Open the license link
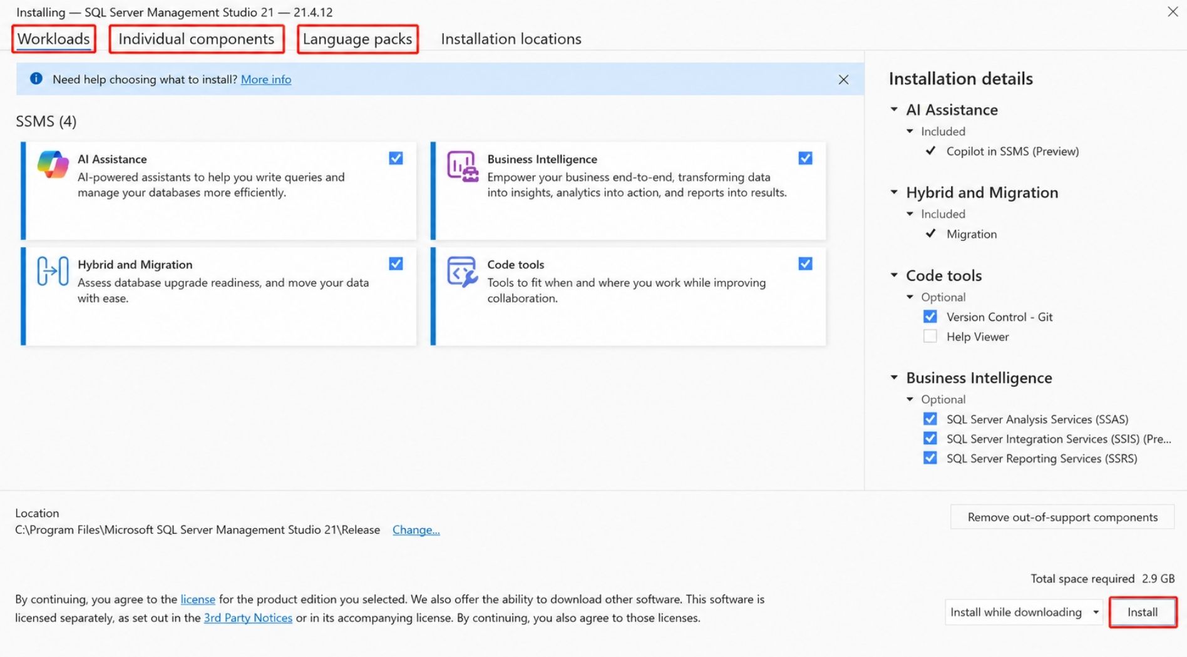Image resolution: width=1187 pixels, height=657 pixels. (198, 599)
